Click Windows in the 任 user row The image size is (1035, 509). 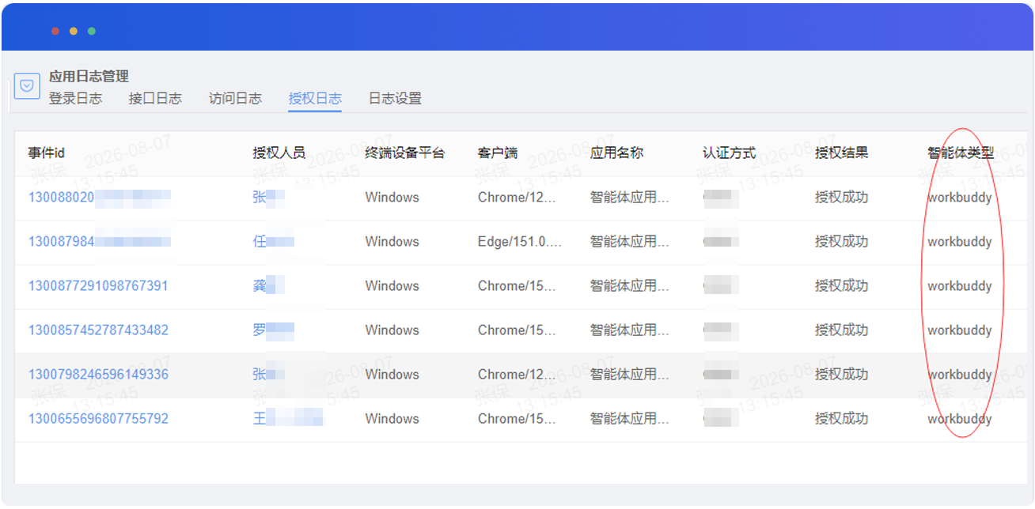click(x=392, y=242)
